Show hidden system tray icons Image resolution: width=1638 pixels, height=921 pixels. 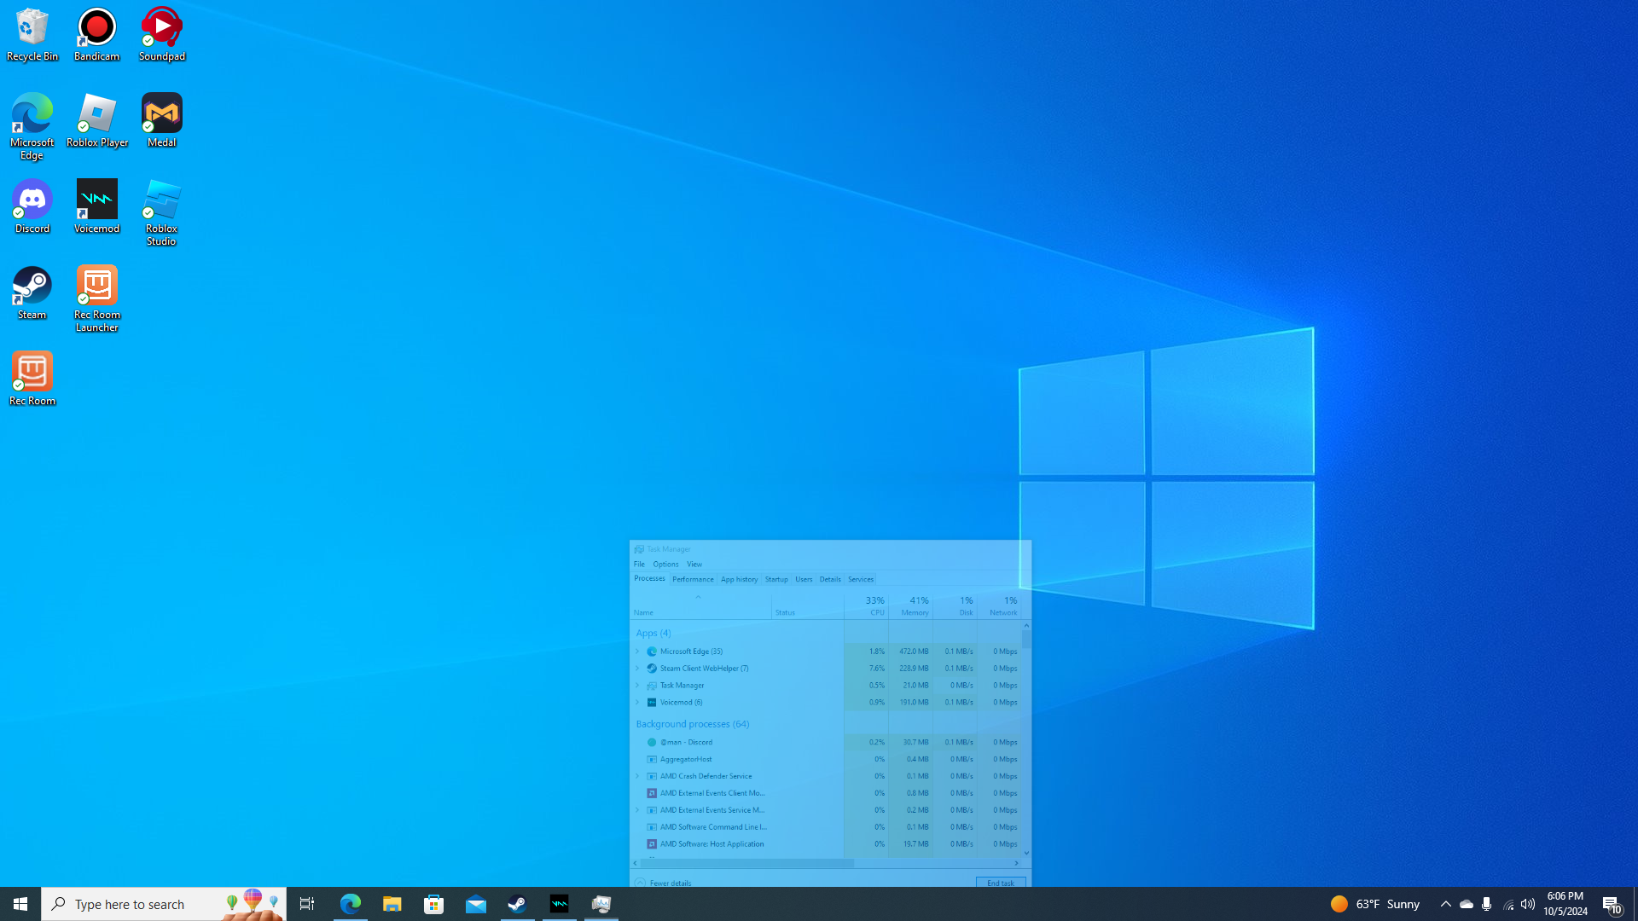pos(1445,904)
